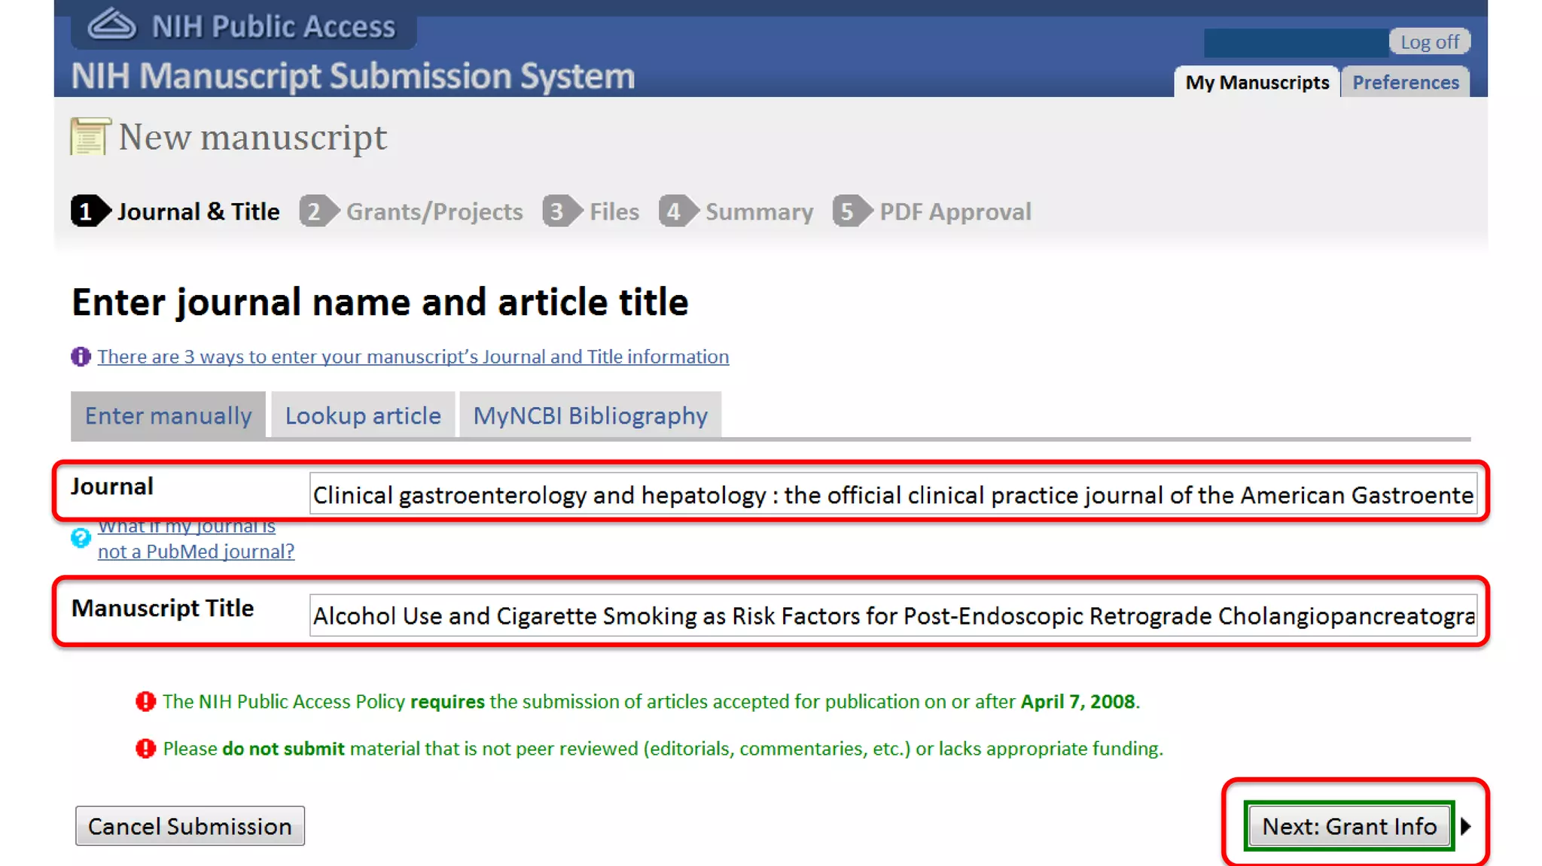Screen dimensions: 1542x866
Task: Open the My Manuscripts tab
Action: tap(1257, 82)
